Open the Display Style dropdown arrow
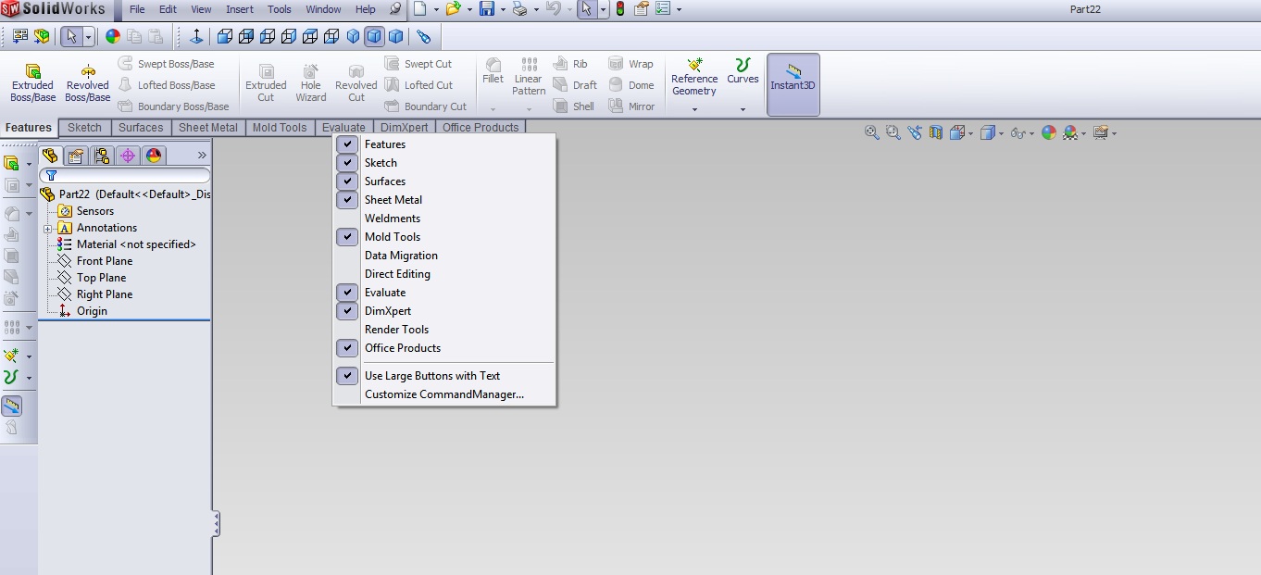Image resolution: width=1261 pixels, height=575 pixels. 1000,133
